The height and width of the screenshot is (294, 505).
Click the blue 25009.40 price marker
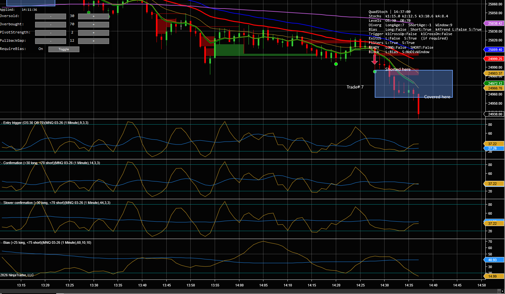tap(494, 50)
